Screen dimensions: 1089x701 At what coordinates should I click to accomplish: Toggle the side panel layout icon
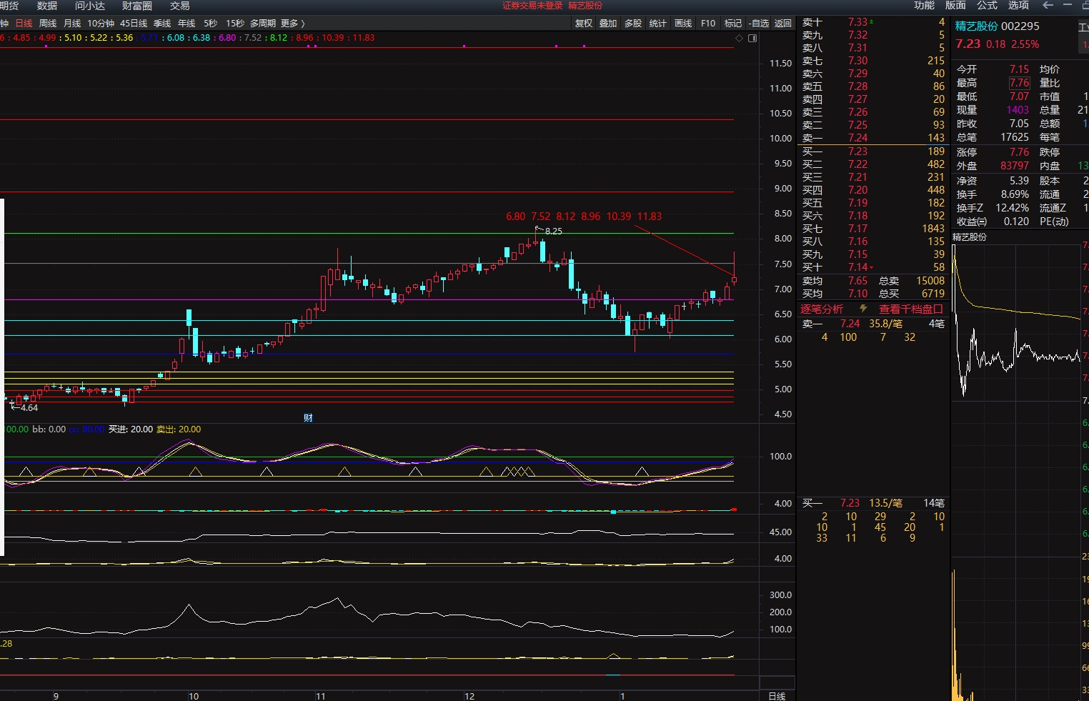coord(752,38)
